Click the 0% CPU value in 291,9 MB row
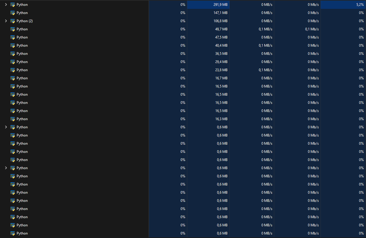Image resolution: width=366 pixels, height=238 pixels. 183,5
